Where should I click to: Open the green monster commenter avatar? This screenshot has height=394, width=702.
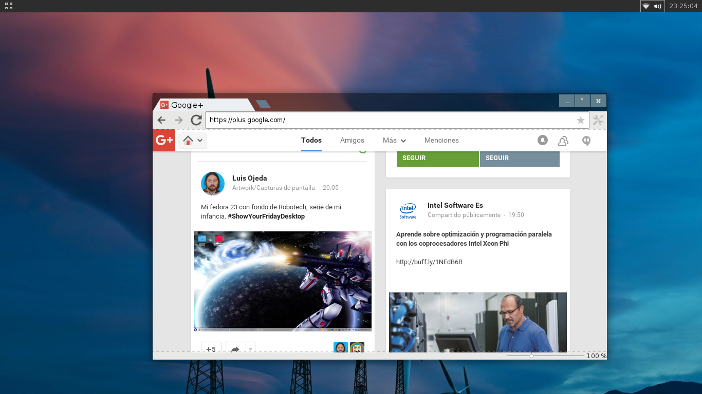pos(357,347)
